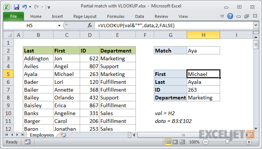Click the Insert Worksheet icon beside Employees tab
The image size is (262, 149).
pyautogui.click(x=63, y=135)
